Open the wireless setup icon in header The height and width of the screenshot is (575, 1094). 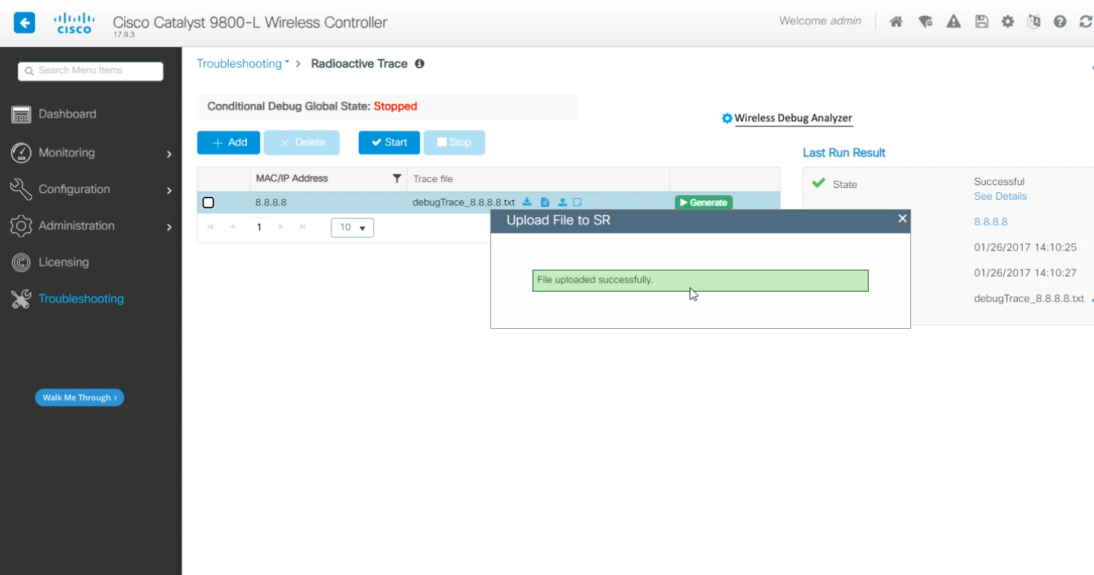925,22
